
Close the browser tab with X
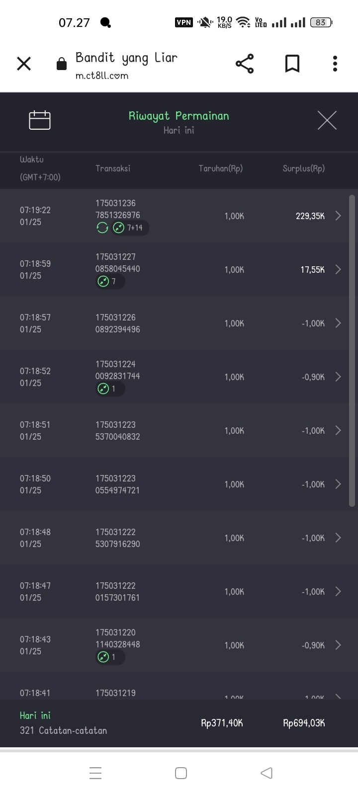(24, 64)
